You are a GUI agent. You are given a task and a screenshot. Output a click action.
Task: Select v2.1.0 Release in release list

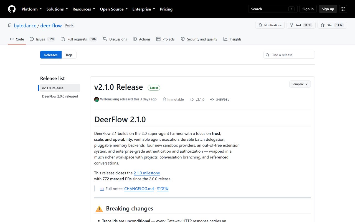pos(60,88)
